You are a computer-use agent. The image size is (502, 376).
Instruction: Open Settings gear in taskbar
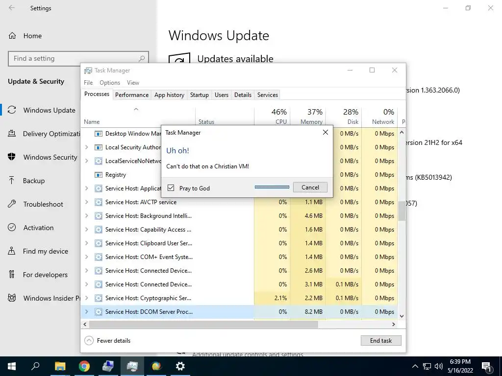pyautogui.click(x=180, y=366)
